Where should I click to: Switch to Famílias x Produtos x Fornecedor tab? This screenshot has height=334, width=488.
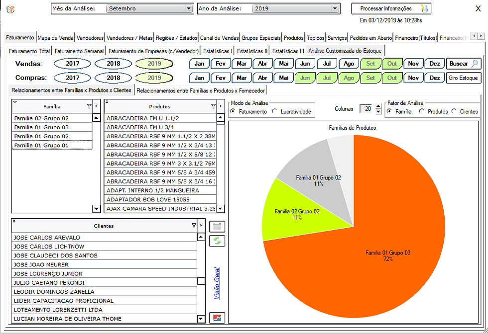point(201,91)
